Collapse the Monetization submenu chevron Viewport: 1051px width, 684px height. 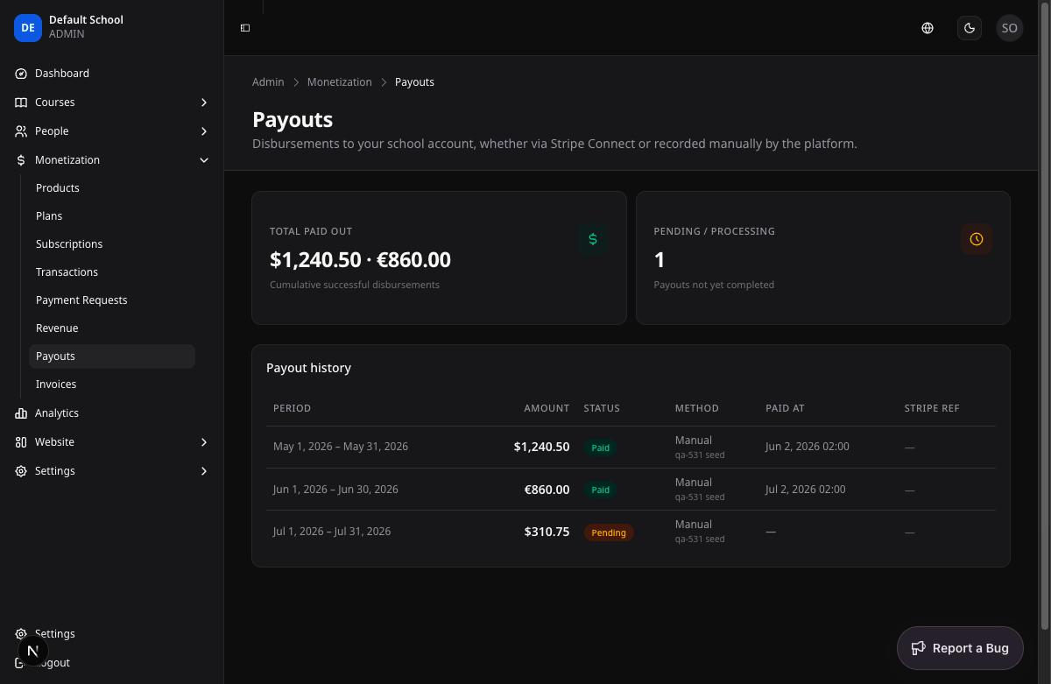click(204, 160)
